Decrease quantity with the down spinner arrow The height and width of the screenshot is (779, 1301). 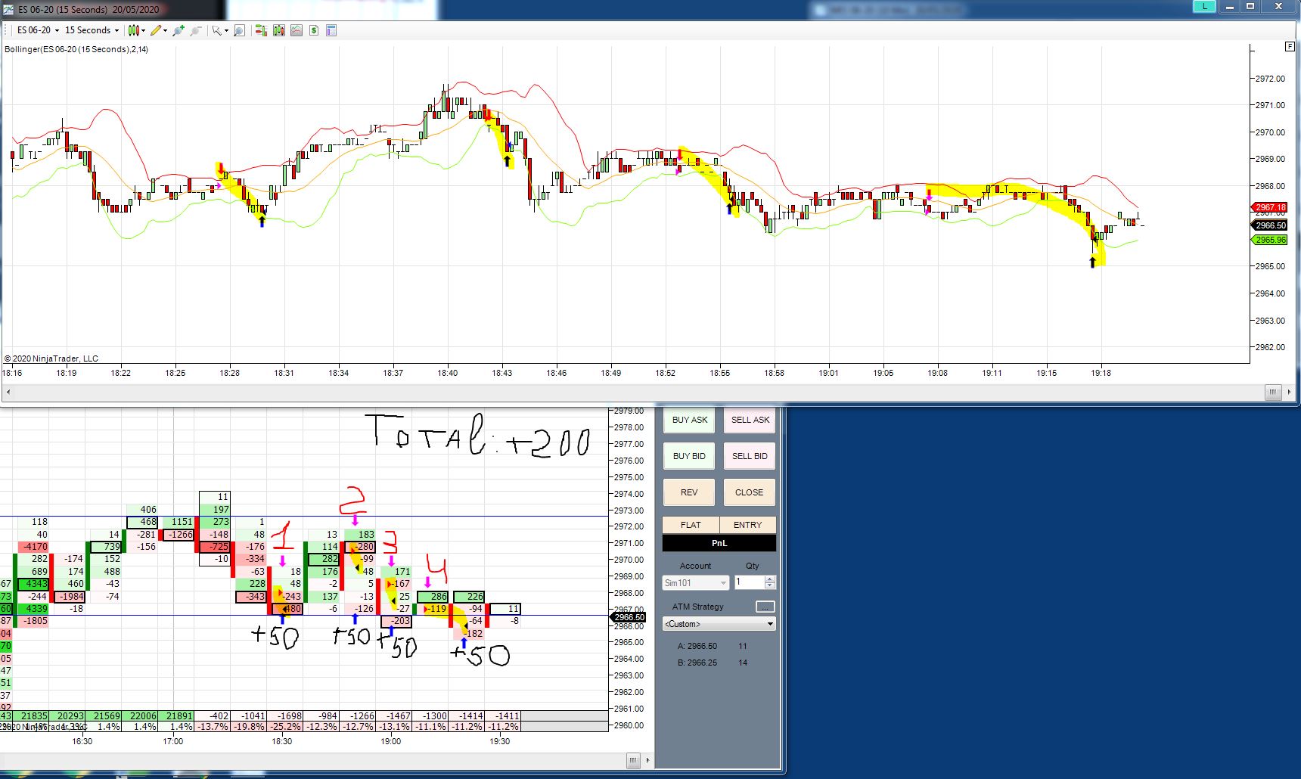pos(770,585)
